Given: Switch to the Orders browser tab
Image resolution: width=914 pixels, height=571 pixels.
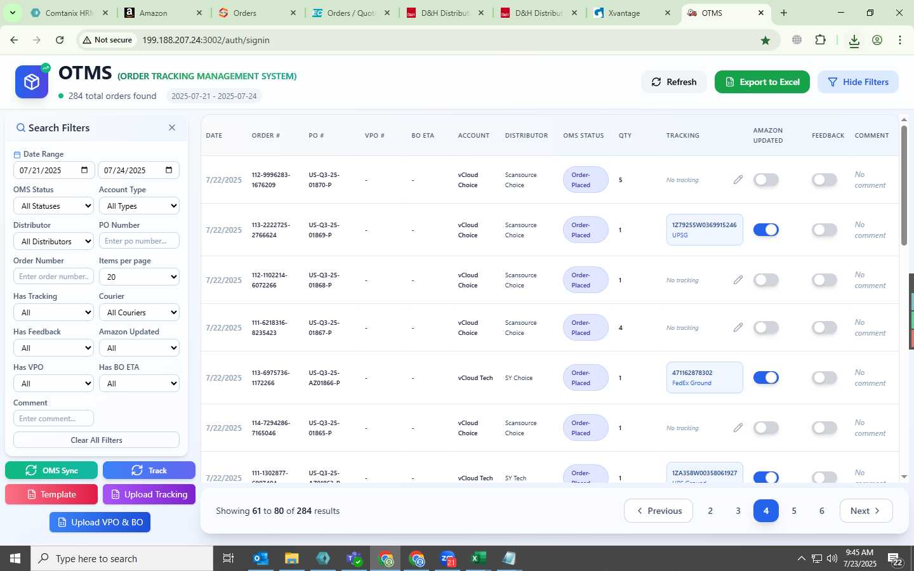Looking at the screenshot, I should tap(256, 13).
